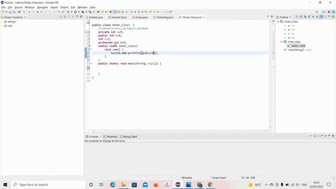
Task: Expand the elango project
Action: pos(2,22)
